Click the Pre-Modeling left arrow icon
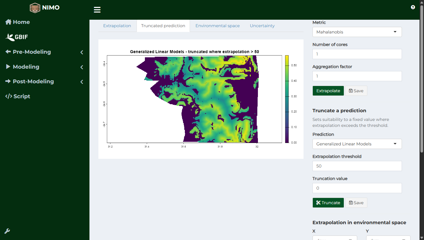Image resolution: width=424 pixels, height=240 pixels. (8, 52)
